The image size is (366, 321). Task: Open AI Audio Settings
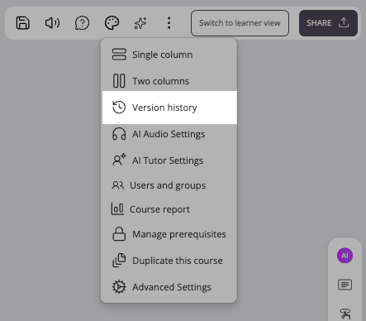click(x=169, y=134)
